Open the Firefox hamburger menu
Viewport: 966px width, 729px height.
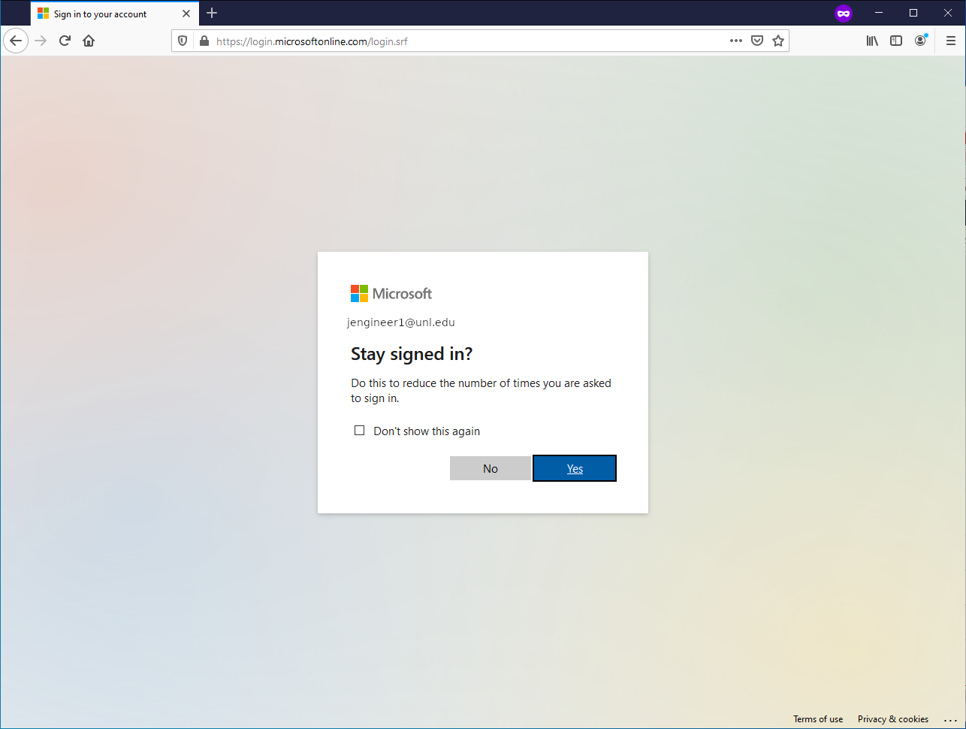coord(951,41)
